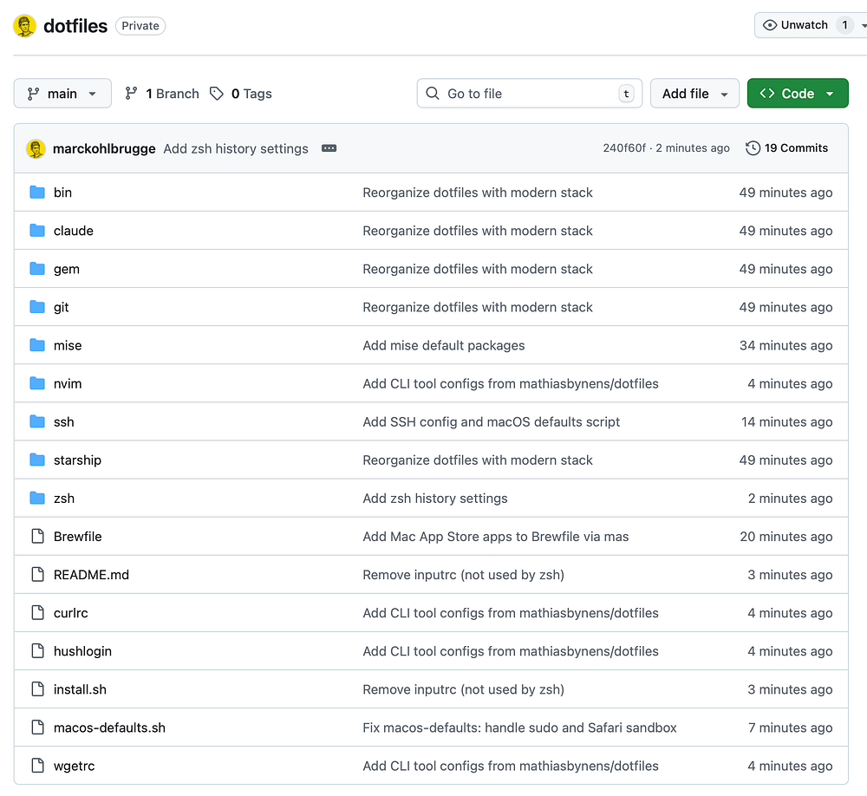Open the Brewfile file name
The image size is (867, 796).
[x=77, y=537]
